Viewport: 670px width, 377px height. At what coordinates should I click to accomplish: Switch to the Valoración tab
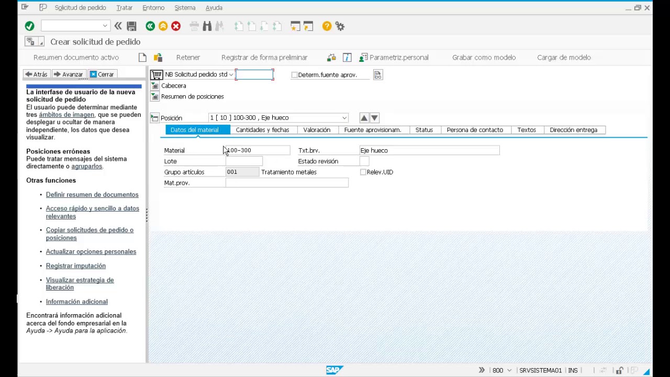point(317,130)
